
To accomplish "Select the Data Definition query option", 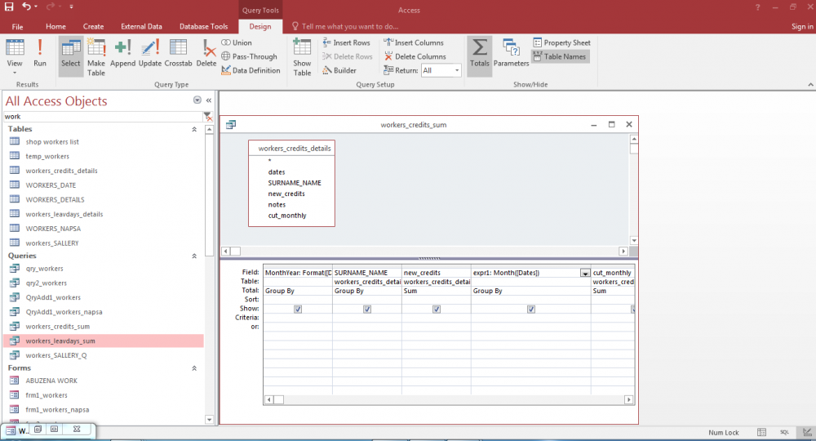I will coord(251,70).
